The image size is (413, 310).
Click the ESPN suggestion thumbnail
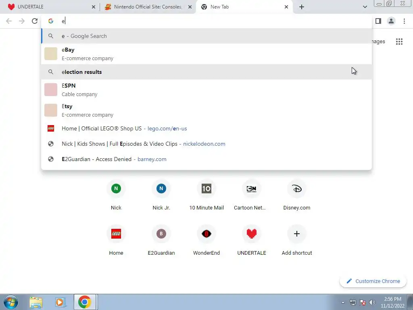coord(51,90)
